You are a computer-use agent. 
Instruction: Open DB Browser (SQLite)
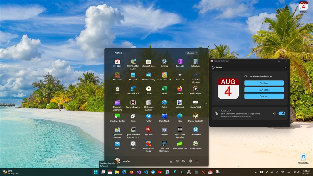[148, 105]
